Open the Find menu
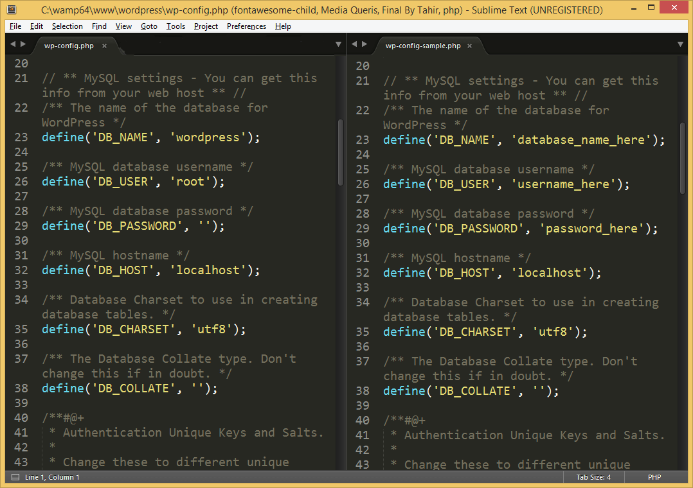 99,26
